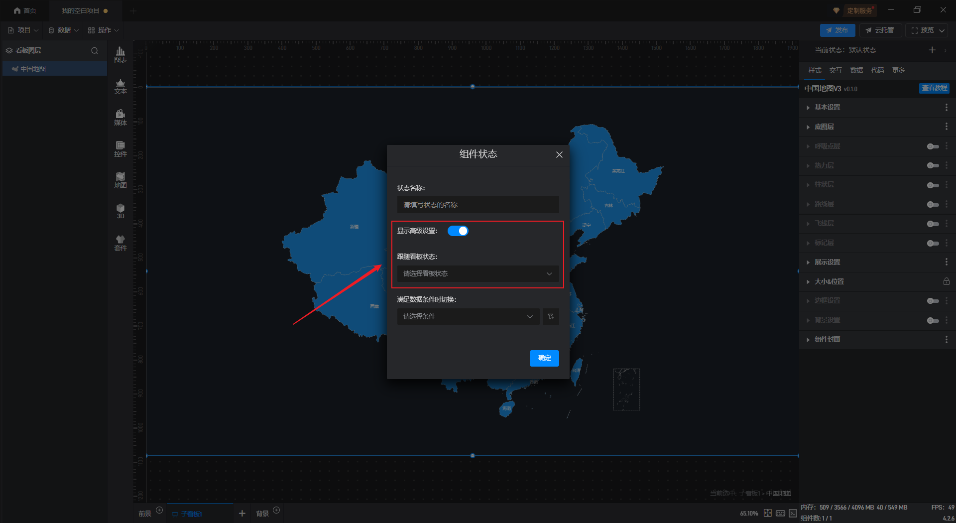Screen dimensions: 956x523
Task: Search the 看板图层 layer list
Action: (x=95, y=50)
